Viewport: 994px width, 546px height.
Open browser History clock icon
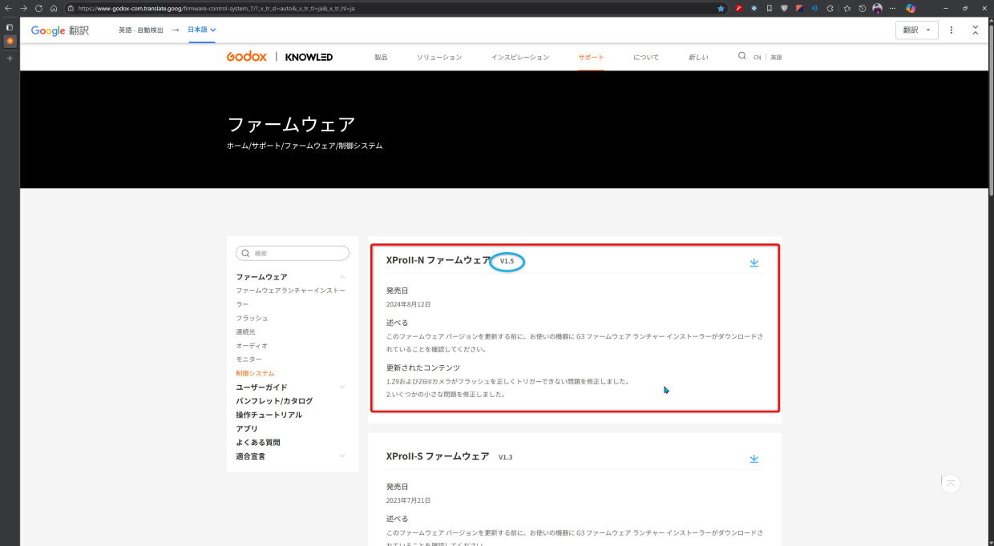(862, 8)
